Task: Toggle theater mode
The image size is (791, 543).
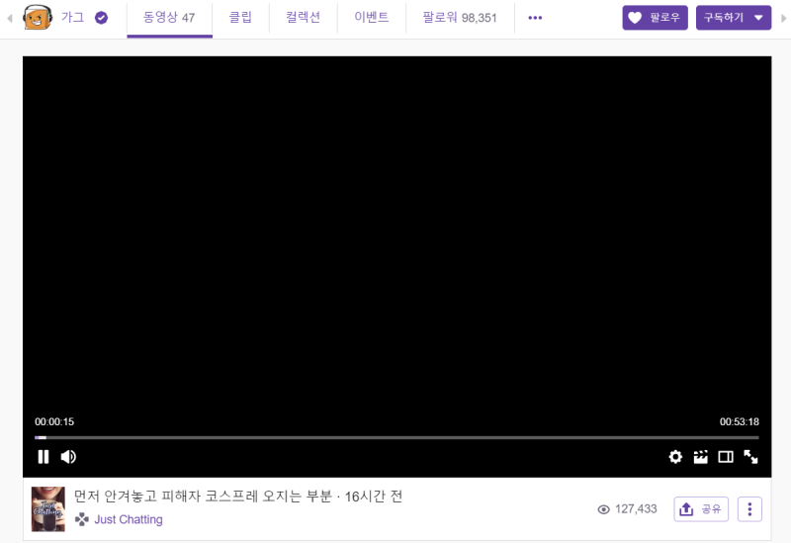Action: pyautogui.click(x=726, y=457)
